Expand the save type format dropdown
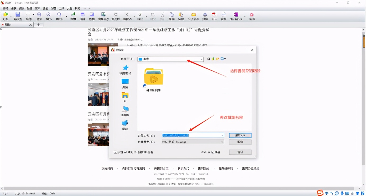Screen dimensions: 366x196 click(x=222, y=142)
